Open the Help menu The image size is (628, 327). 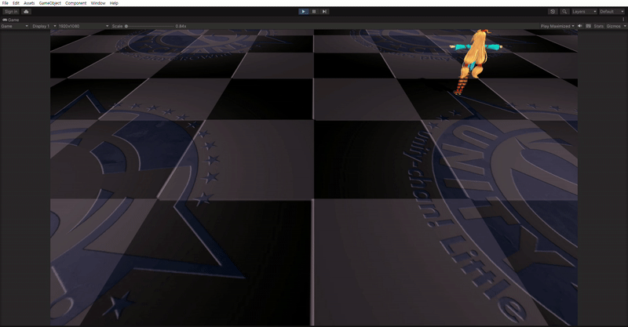click(114, 3)
